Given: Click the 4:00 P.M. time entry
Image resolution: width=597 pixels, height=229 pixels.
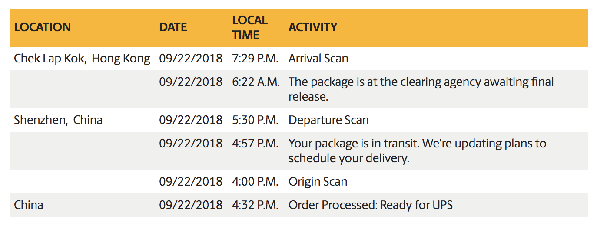Looking at the screenshot, I should [x=255, y=181].
